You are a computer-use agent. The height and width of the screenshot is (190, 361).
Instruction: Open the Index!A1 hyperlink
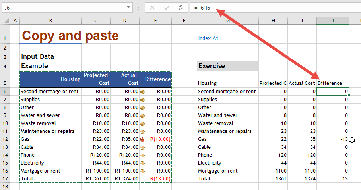point(208,38)
